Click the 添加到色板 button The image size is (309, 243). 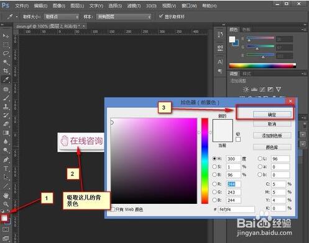point(272,136)
